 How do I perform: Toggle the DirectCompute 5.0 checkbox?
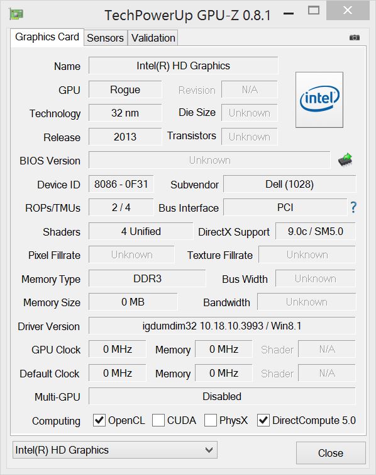click(x=263, y=420)
